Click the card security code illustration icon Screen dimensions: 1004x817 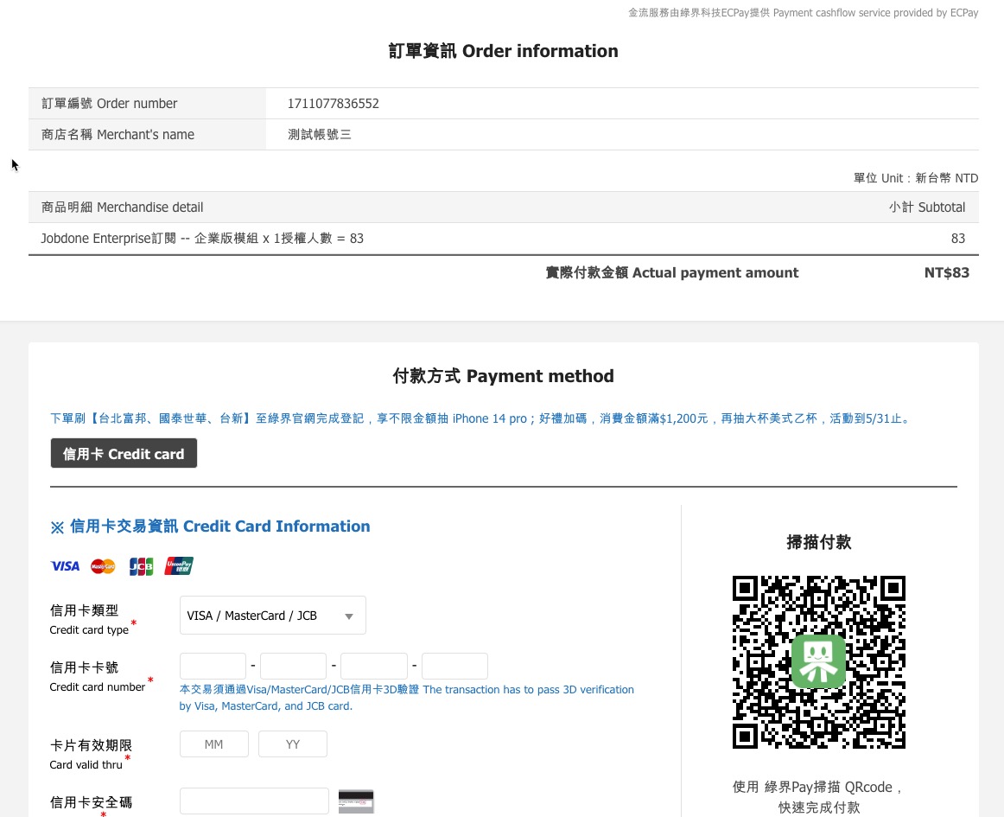356,801
